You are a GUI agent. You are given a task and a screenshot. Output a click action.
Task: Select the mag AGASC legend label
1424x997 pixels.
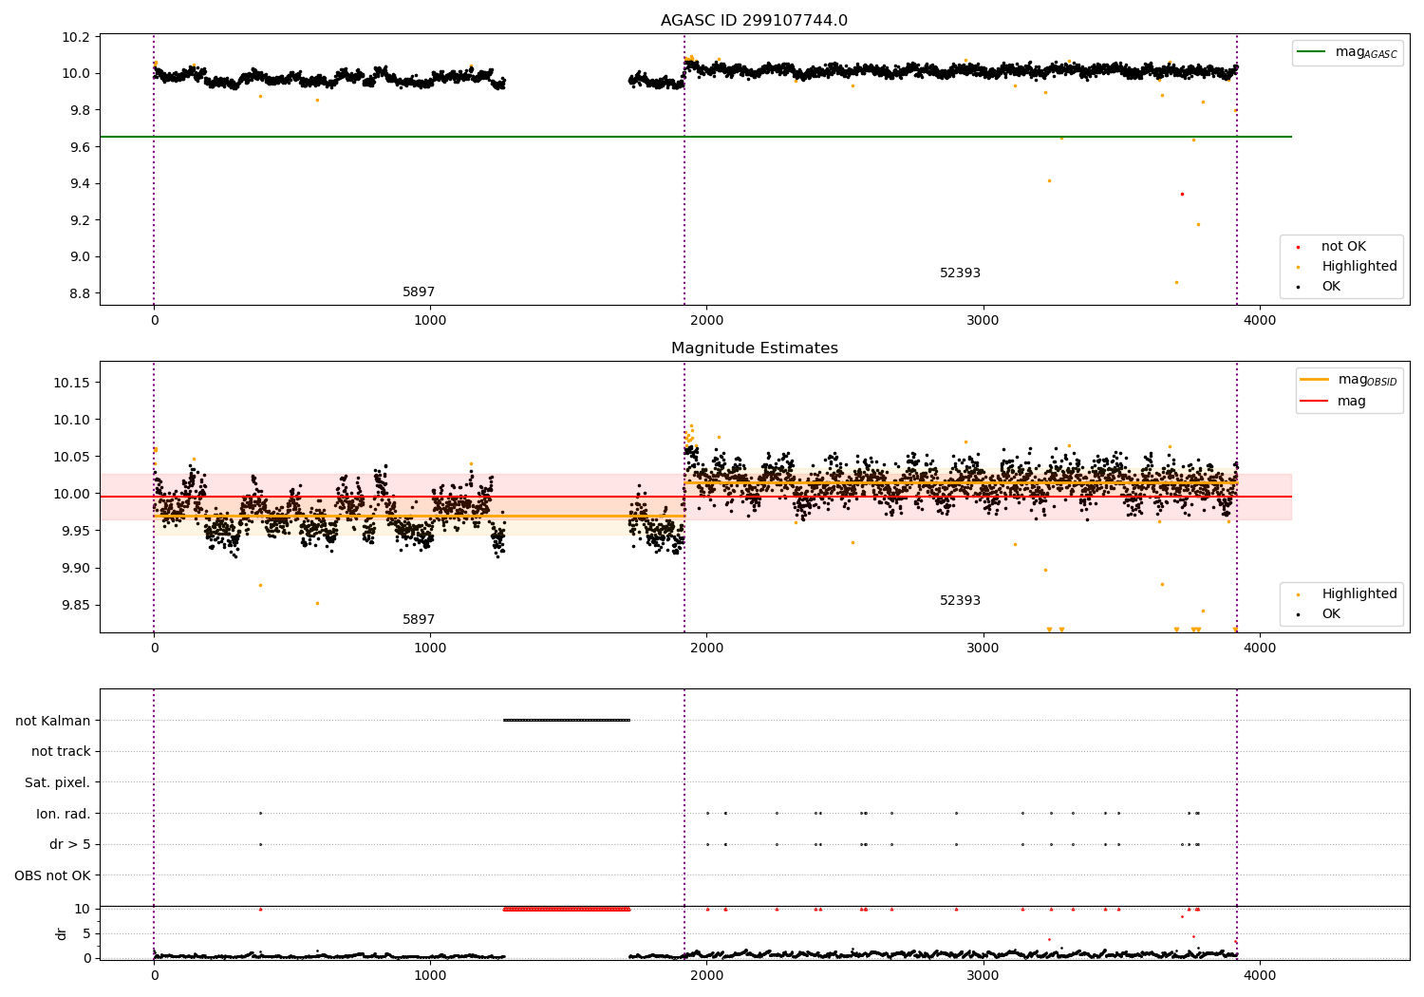(x=1366, y=53)
